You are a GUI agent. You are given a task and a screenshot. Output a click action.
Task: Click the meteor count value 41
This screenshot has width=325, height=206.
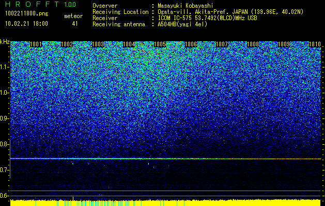[x=75, y=24]
